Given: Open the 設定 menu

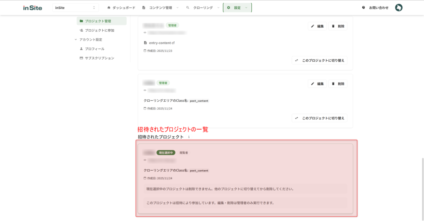Looking at the screenshot, I should pyautogui.click(x=237, y=7).
